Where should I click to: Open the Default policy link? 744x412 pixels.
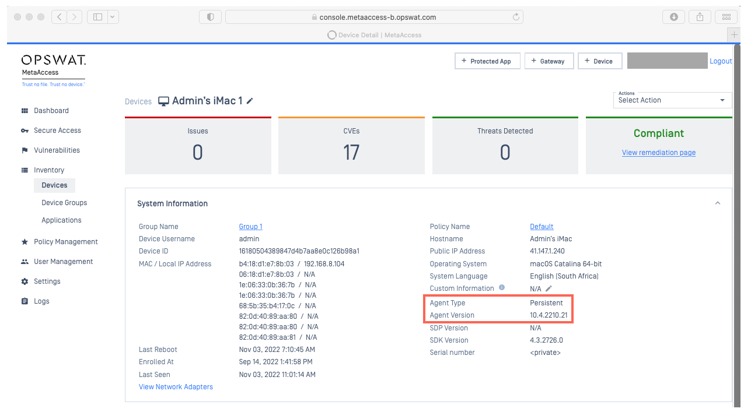click(542, 227)
